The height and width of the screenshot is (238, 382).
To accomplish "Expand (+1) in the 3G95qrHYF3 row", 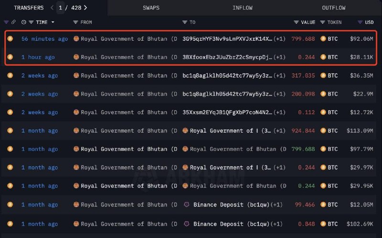I will coord(279,39).
